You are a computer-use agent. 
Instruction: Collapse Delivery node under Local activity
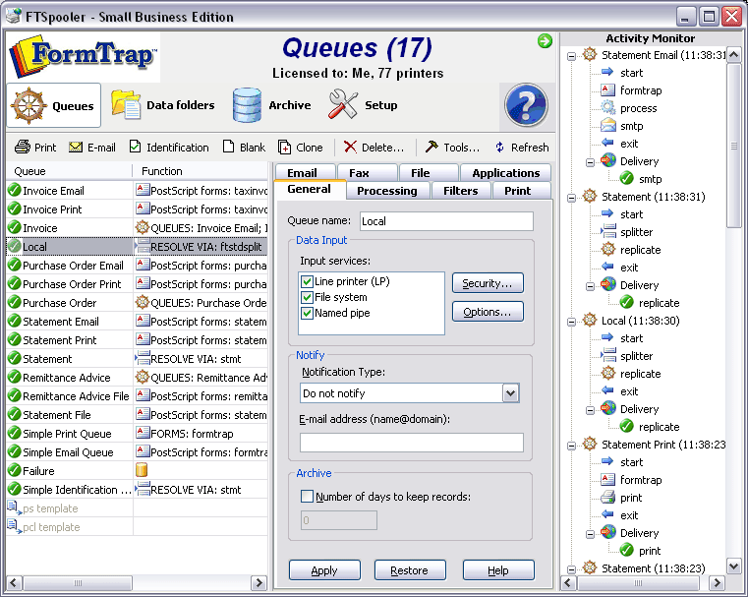point(590,410)
